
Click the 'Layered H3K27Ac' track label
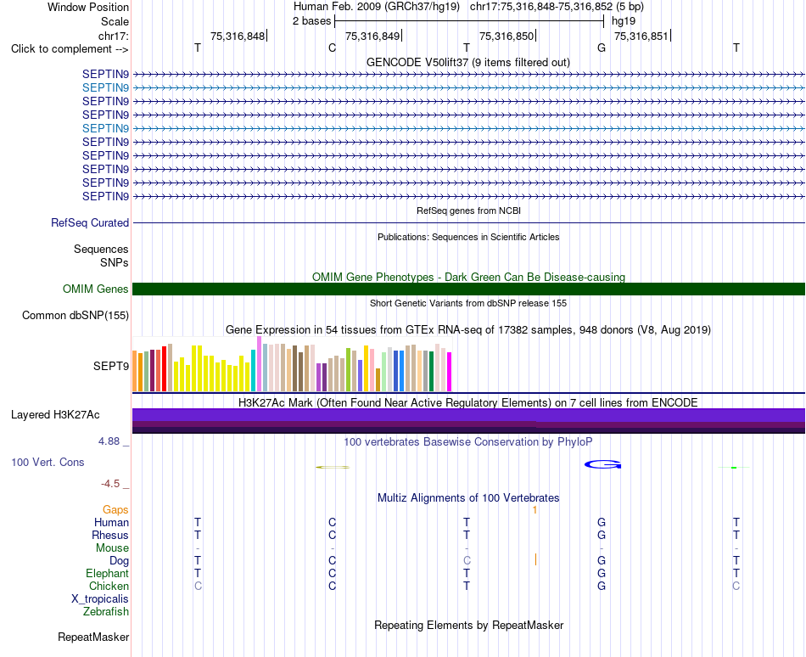click(55, 415)
